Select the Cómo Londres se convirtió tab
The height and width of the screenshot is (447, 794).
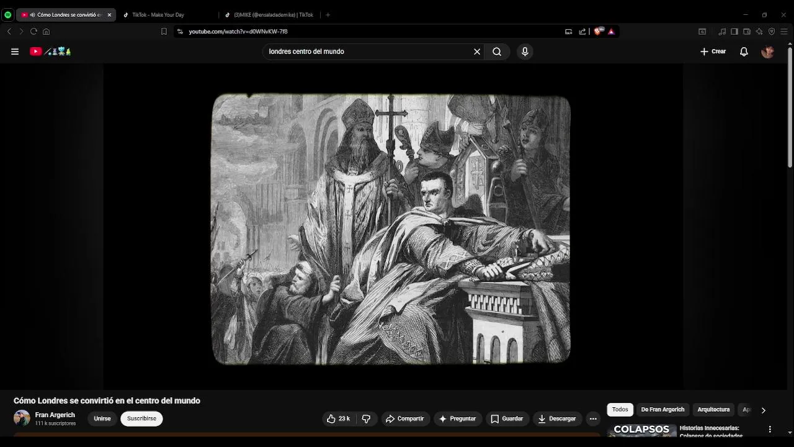point(65,15)
